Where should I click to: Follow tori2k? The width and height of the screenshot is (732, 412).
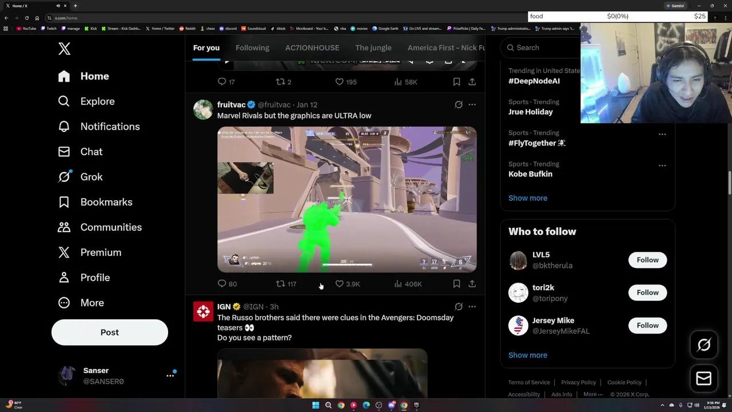(x=647, y=292)
